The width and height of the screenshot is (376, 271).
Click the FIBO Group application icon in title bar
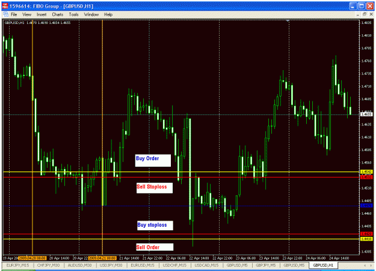5,6
